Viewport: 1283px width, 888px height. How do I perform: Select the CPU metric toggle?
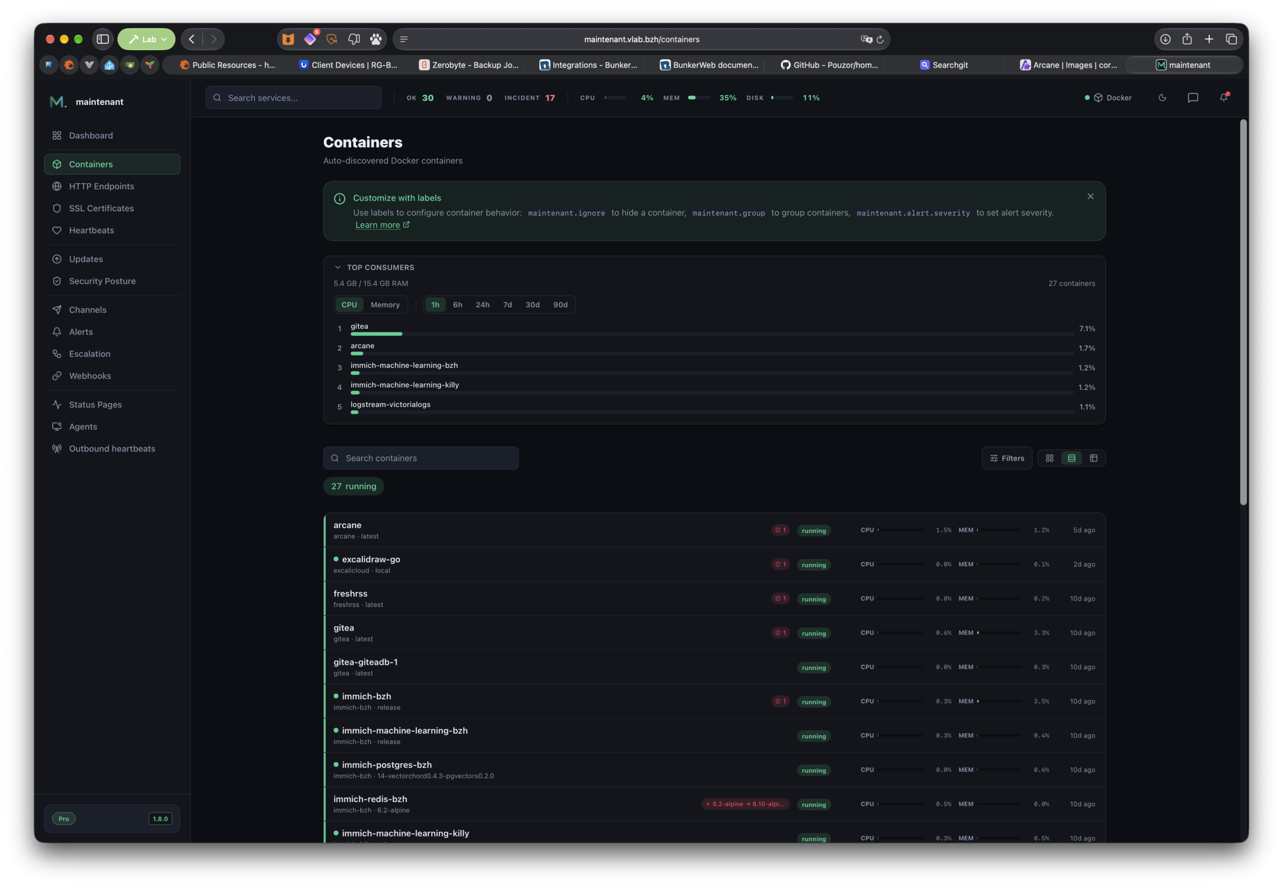[x=349, y=305]
